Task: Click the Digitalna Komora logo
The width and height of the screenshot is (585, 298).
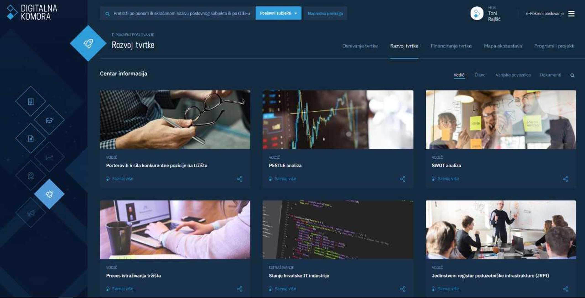Action: click(x=32, y=12)
